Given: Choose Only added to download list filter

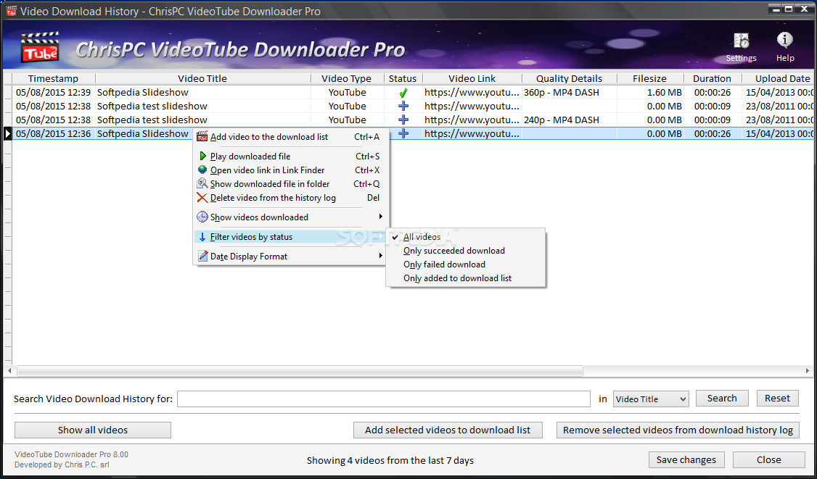Looking at the screenshot, I should 465,278.
